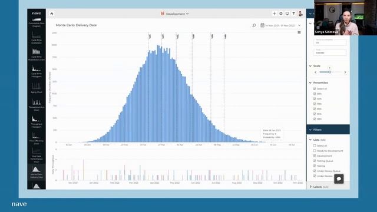Uncheck the Development list checkbox
The height and width of the screenshot is (212, 377).
point(315,155)
